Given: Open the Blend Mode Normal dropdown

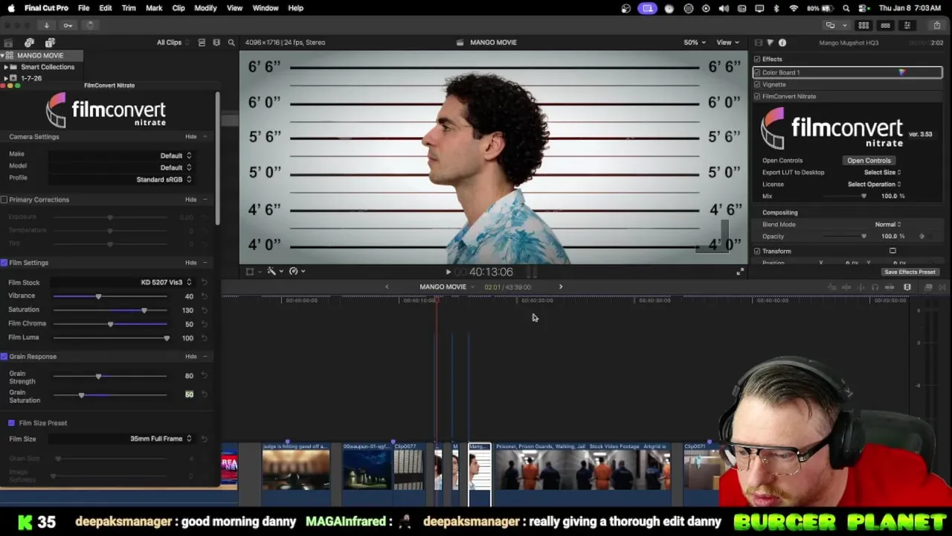Looking at the screenshot, I should 887,224.
